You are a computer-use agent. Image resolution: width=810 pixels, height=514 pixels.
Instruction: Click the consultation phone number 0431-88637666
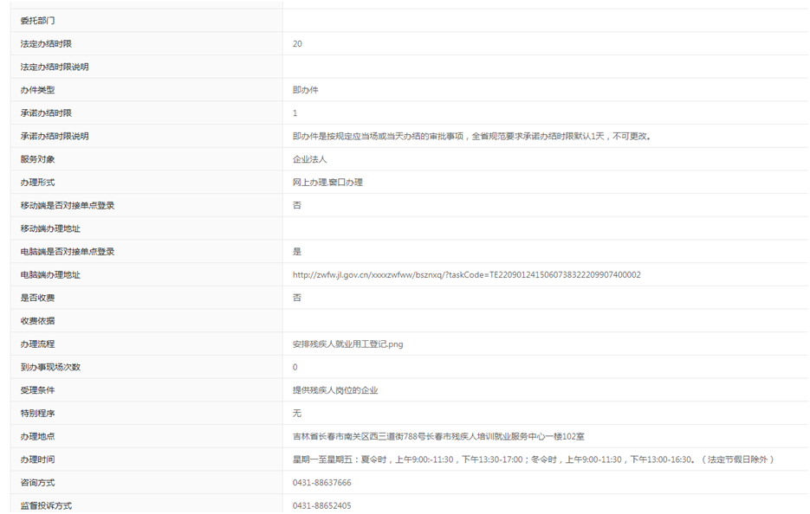[x=321, y=483]
